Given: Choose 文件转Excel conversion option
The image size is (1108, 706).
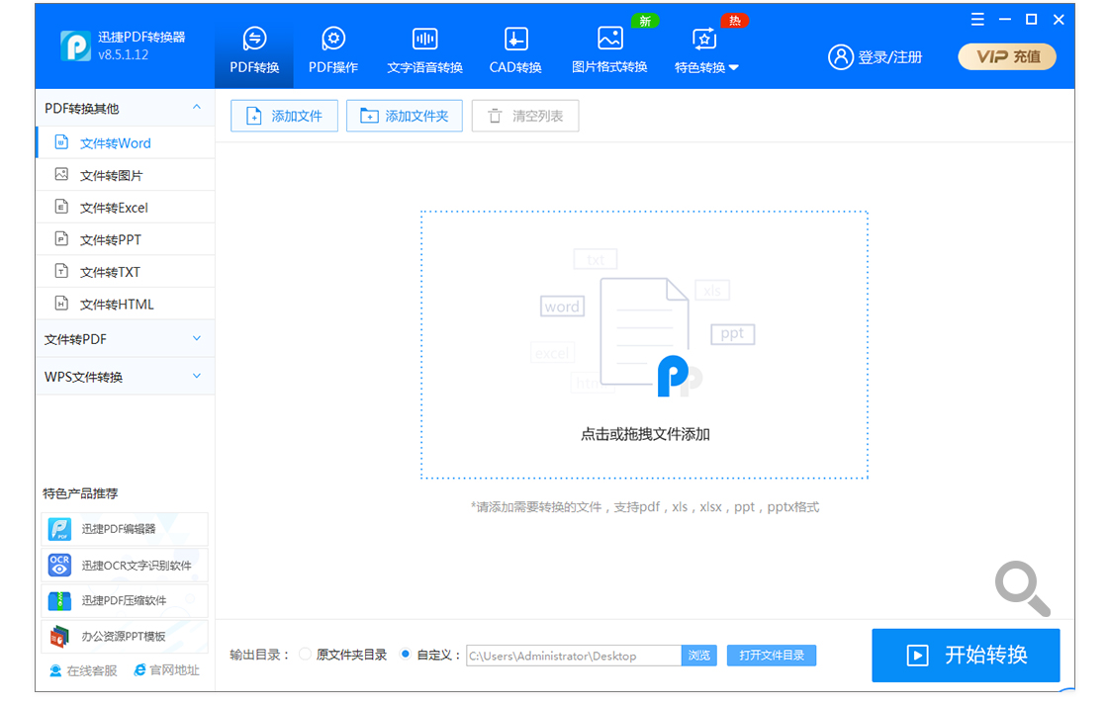Looking at the screenshot, I should click(x=126, y=208).
